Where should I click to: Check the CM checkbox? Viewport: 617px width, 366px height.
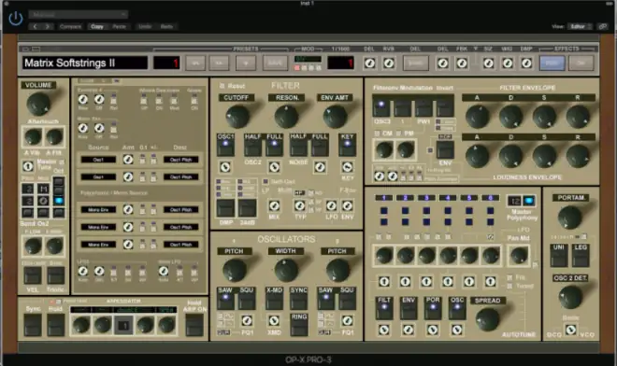[377, 134]
